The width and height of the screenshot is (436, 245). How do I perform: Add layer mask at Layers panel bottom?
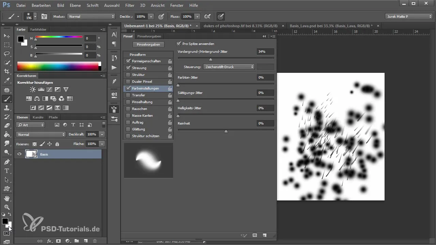point(58,241)
